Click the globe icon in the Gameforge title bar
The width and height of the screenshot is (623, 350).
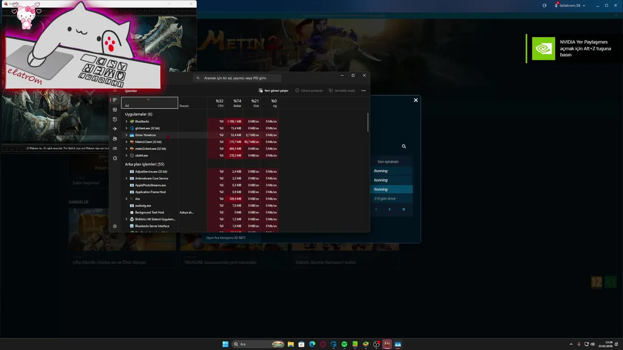(545, 5)
